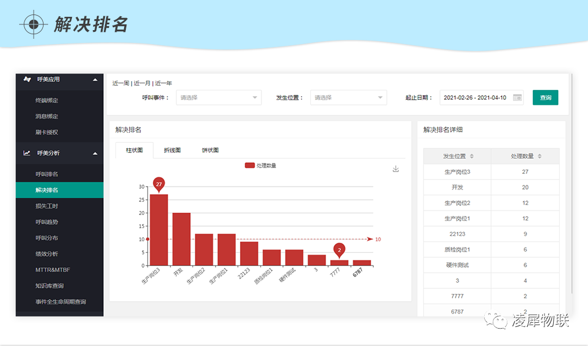
Task: Sort table by 发生位置 column arrows
Action: point(471,156)
